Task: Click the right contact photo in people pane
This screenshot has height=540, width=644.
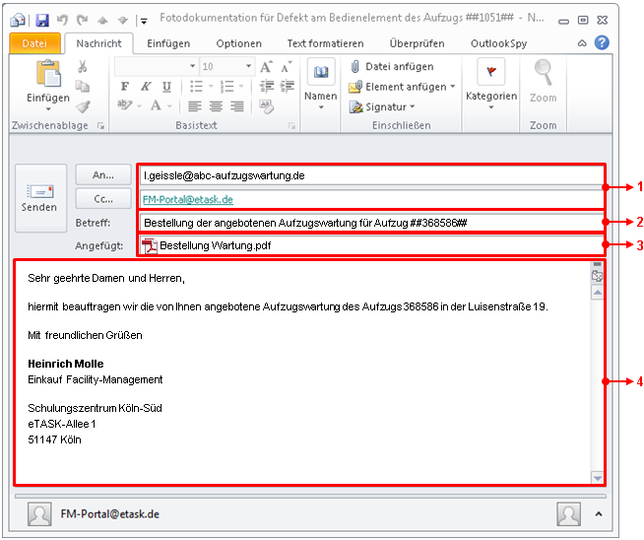Action: tap(568, 514)
